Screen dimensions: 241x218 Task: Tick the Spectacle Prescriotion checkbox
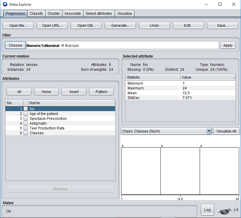[x=26, y=118]
